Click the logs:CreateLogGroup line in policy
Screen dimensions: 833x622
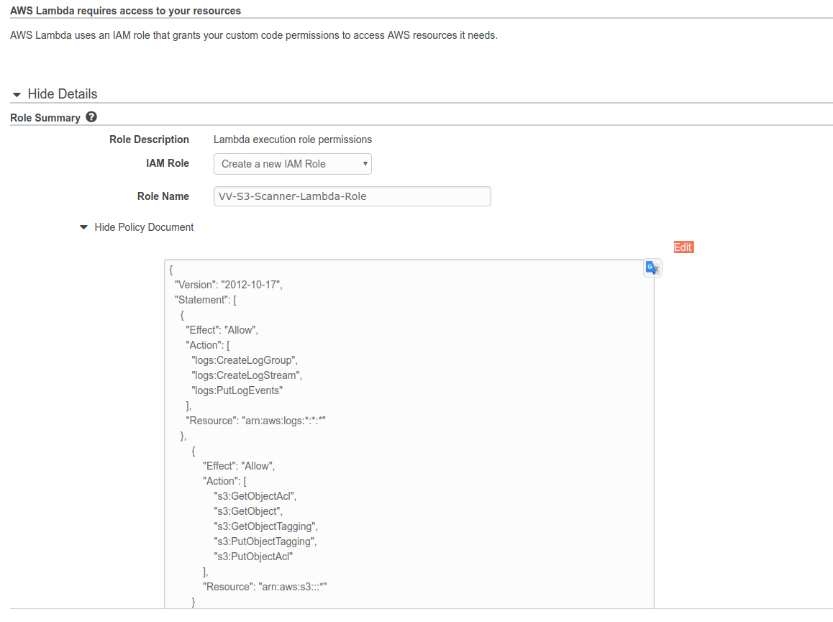tap(244, 360)
